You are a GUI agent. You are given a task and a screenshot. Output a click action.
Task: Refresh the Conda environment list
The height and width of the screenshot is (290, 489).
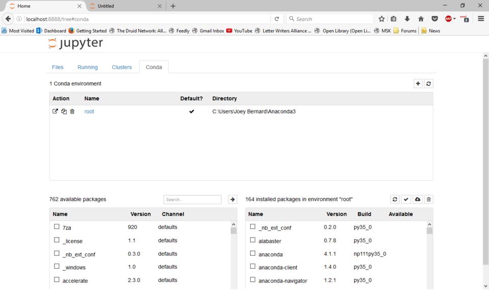(428, 84)
